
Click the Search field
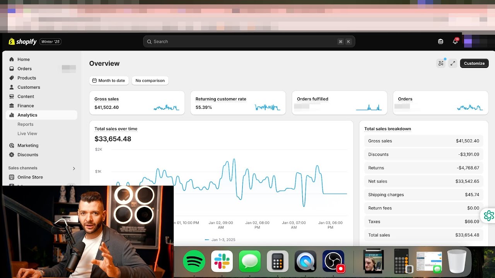[x=249, y=42]
